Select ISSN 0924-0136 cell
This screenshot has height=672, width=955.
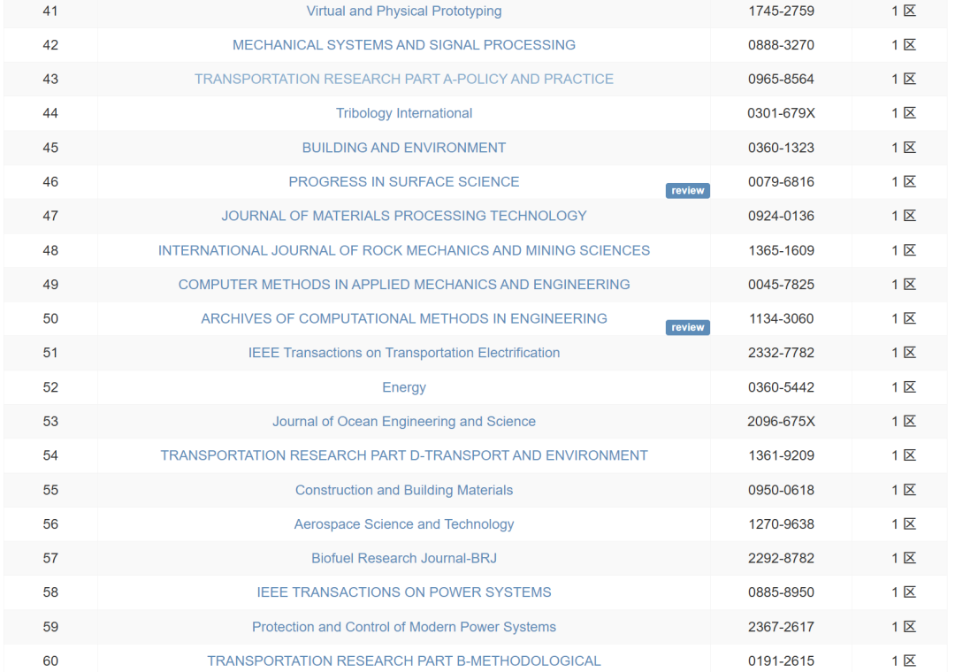click(781, 217)
